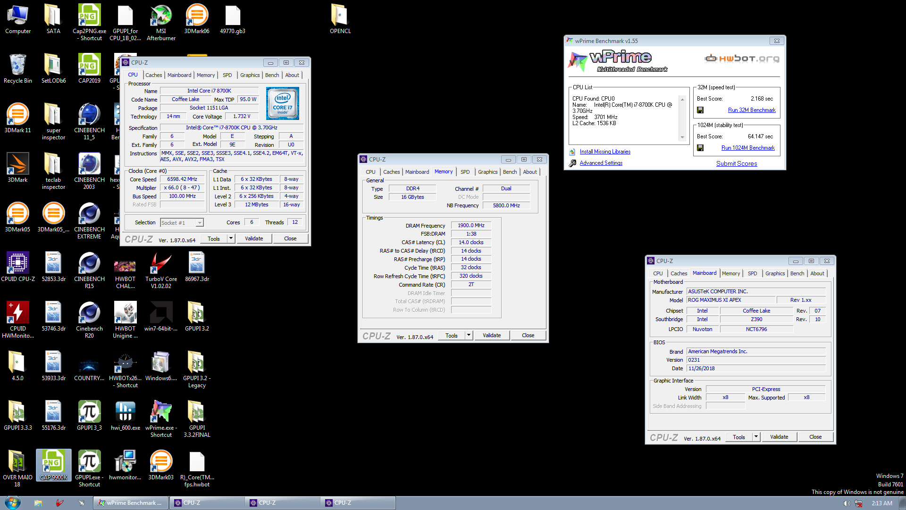Switch to Bench tab in Mainboard window
This screenshot has width=906, height=510.
click(797, 273)
